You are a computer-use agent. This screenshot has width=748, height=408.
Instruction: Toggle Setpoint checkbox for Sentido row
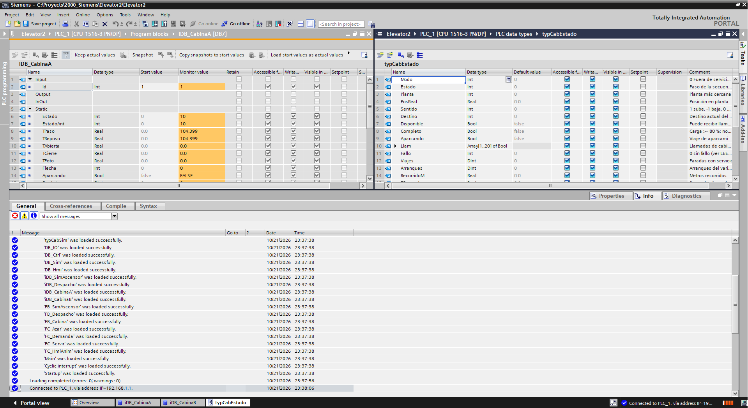pos(643,109)
